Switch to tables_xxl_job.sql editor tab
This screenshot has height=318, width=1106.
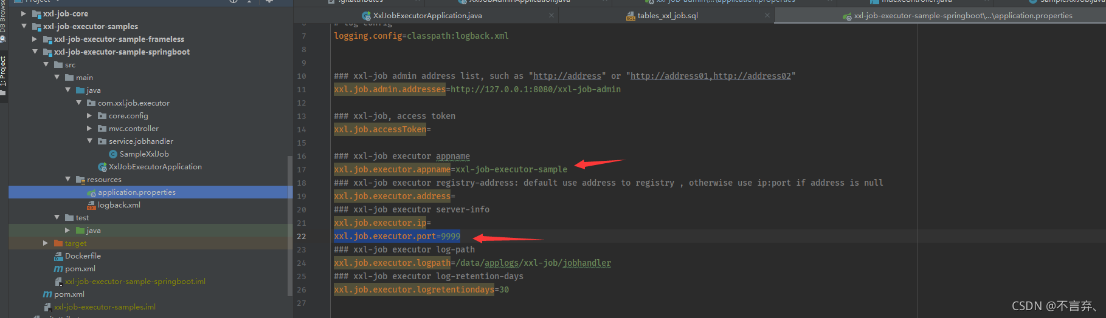click(667, 15)
